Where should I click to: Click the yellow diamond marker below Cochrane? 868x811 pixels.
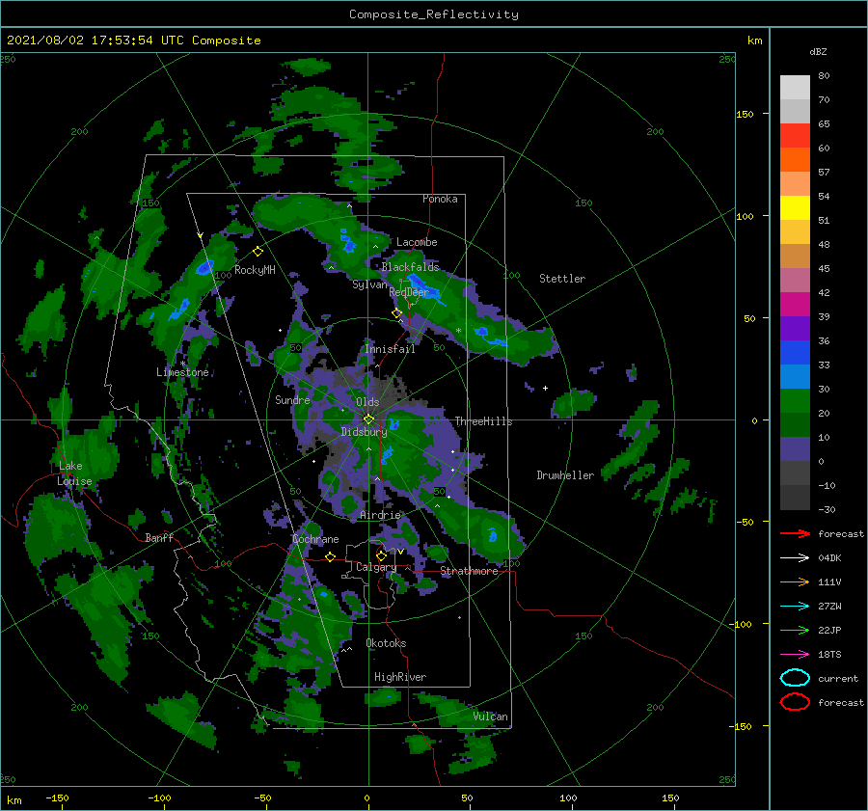[x=331, y=556]
